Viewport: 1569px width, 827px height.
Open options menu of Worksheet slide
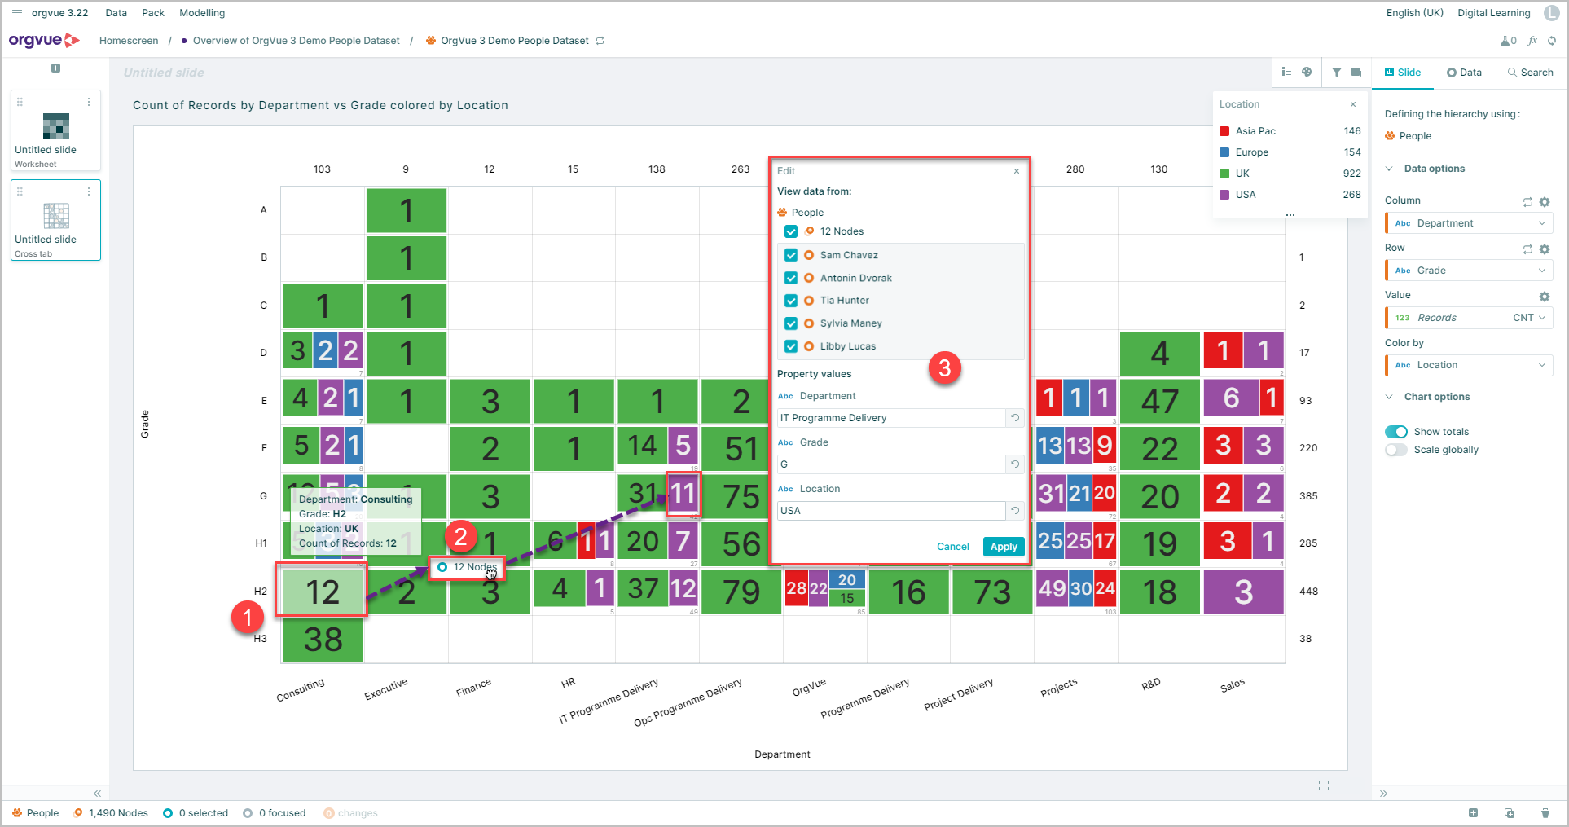click(89, 102)
